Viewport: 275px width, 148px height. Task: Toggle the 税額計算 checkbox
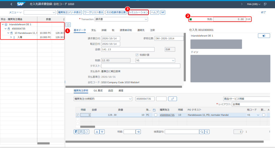coord(137,55)
